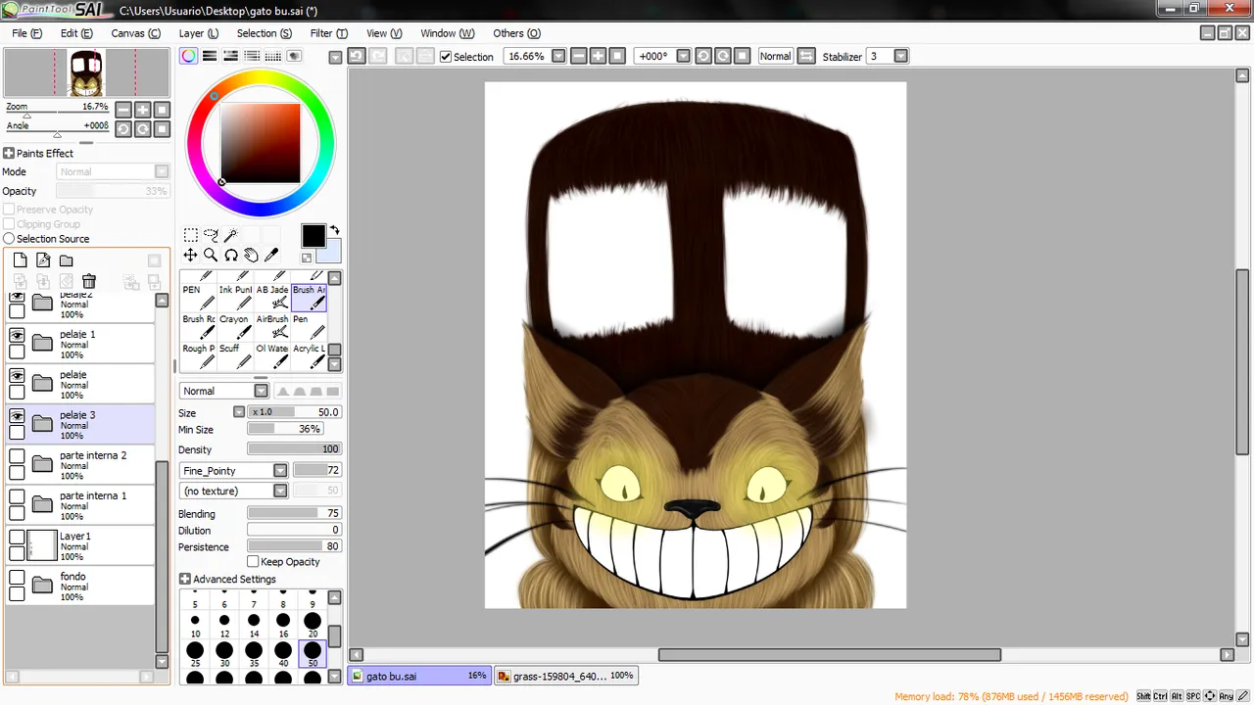The height and width of the screenshot is (705, 1254).
Task: Create a new linework layer
Action: 43,260
